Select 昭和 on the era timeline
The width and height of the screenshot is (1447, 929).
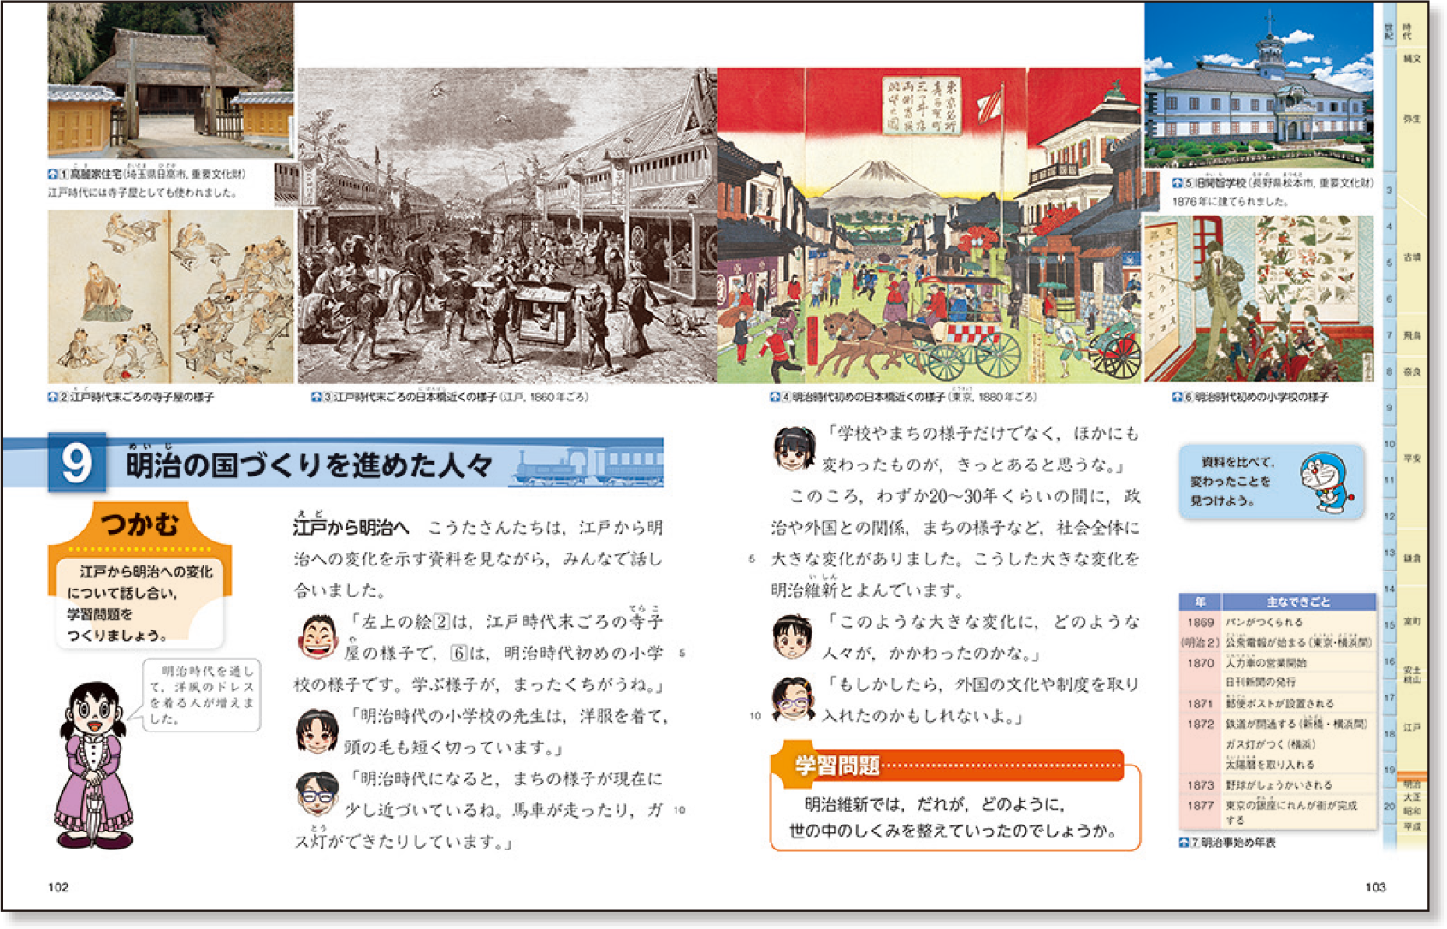click(x=1412, y=810)
